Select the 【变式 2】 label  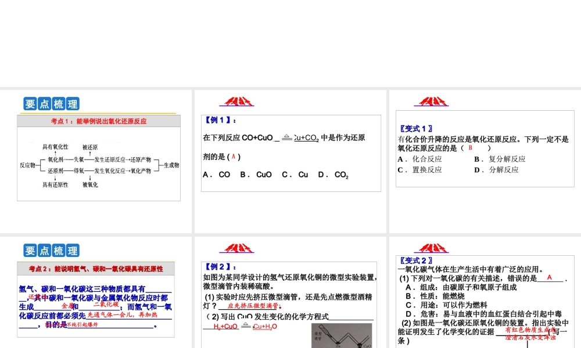pos(415,260)
